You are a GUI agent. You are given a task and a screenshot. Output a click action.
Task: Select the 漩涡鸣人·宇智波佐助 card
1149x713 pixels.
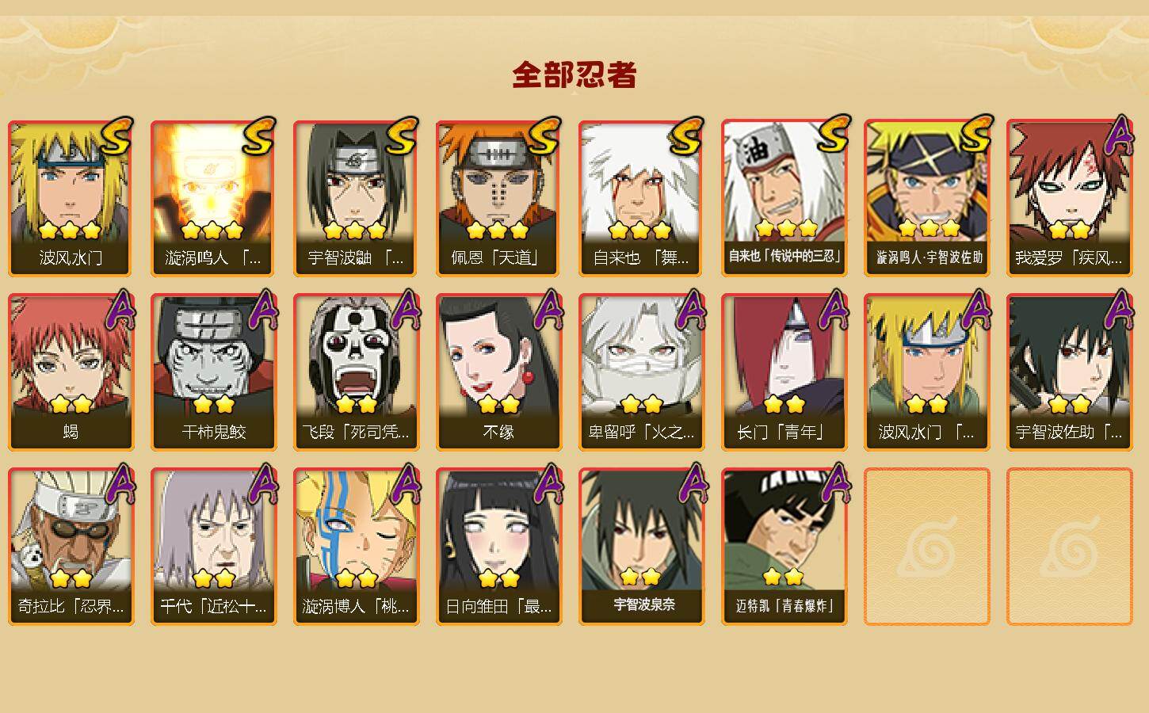tap(926, 198)
